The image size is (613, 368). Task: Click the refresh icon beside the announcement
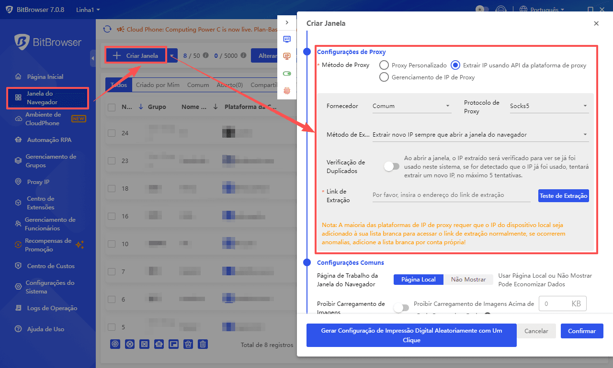click(x=107, y=30)
